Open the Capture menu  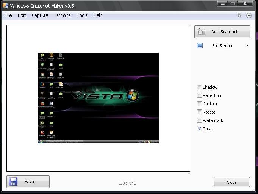tap(40, 15)
